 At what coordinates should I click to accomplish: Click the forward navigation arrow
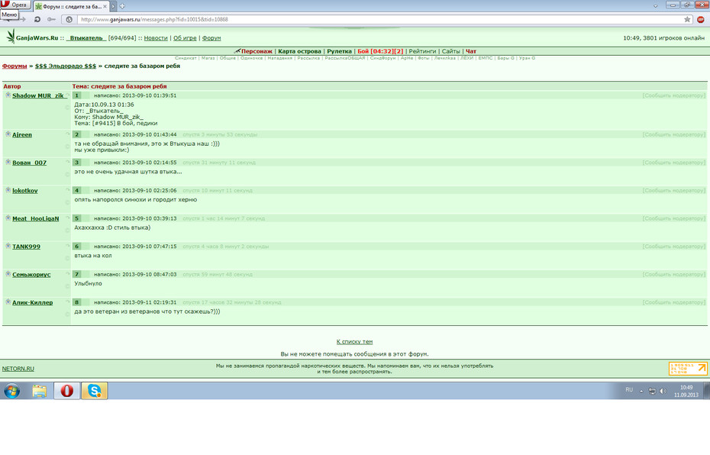click(23, 20)
